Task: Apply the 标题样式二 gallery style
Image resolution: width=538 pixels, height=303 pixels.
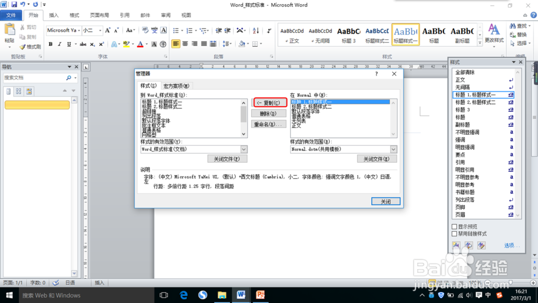Action: 377,34
